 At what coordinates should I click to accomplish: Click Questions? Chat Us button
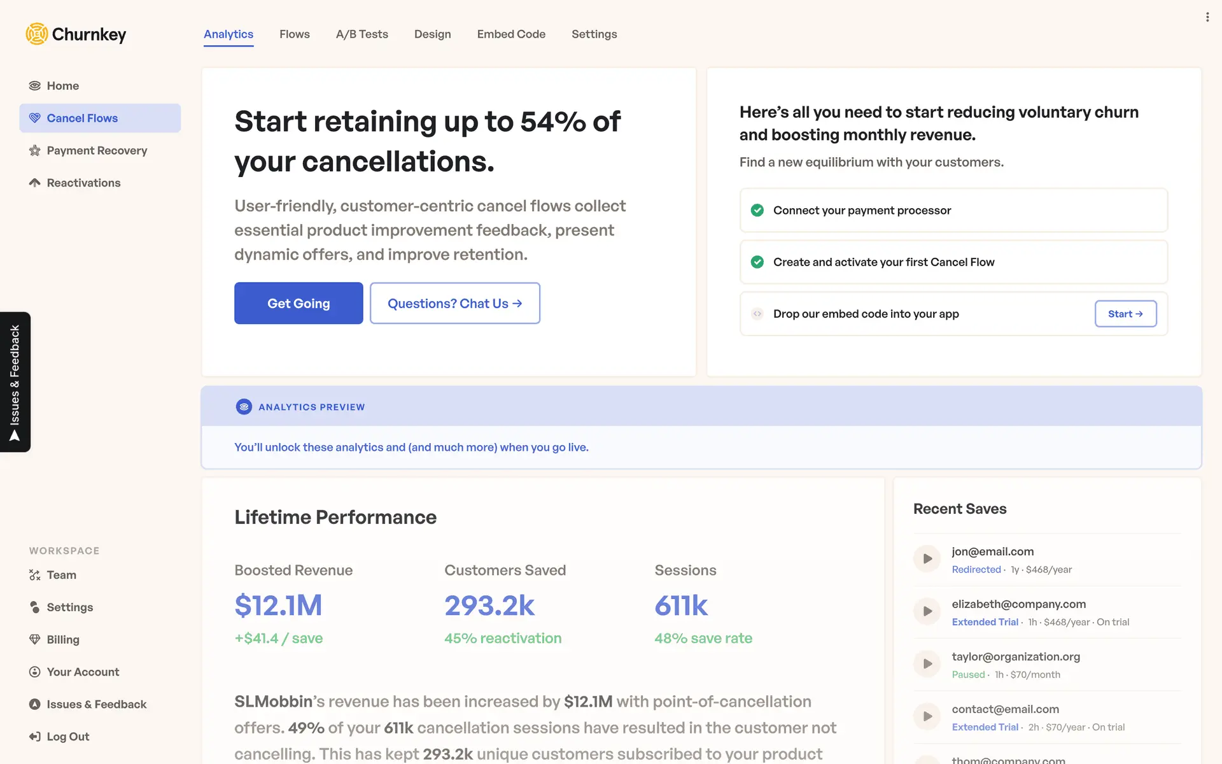coord(454,304)
